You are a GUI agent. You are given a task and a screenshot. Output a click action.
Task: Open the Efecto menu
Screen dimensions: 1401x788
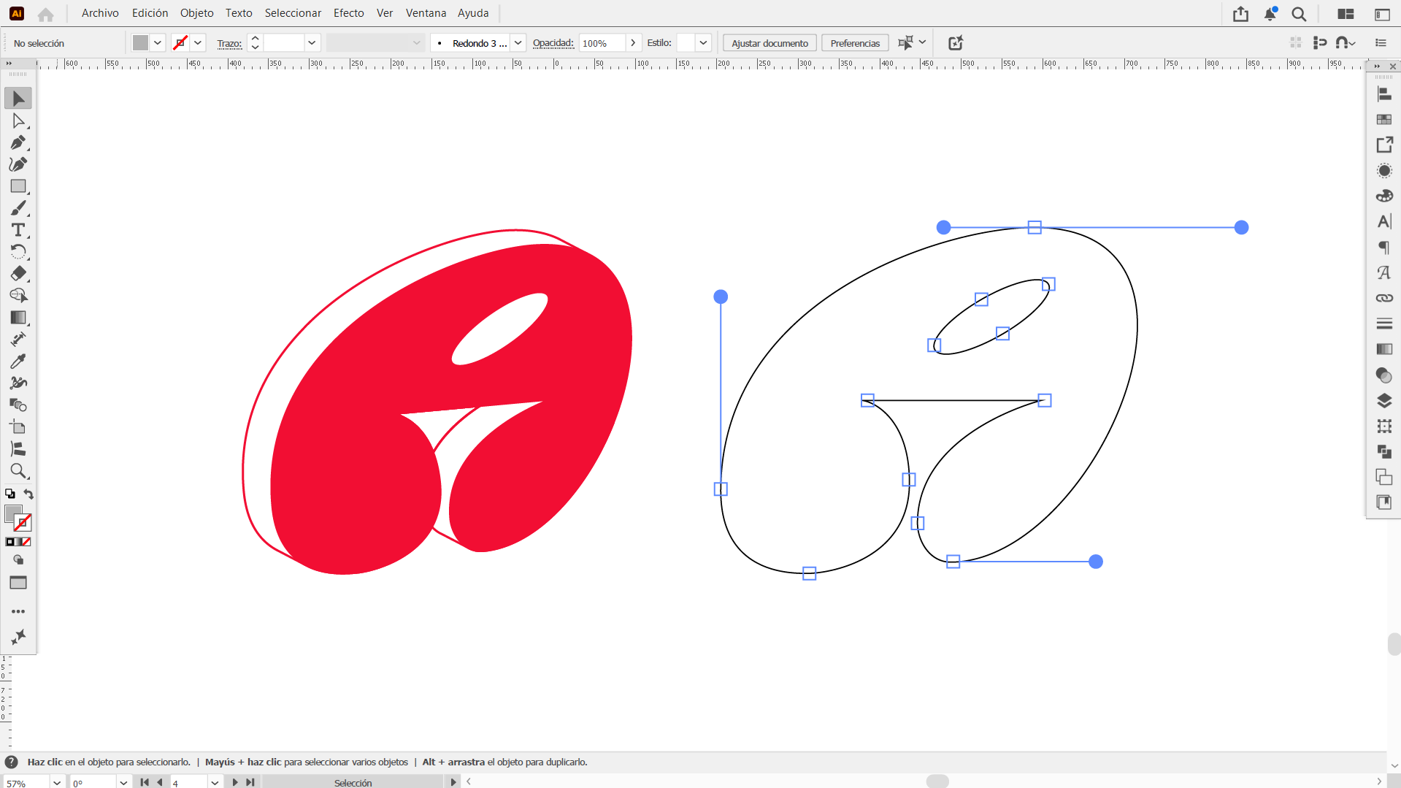(x=348, y=13)
